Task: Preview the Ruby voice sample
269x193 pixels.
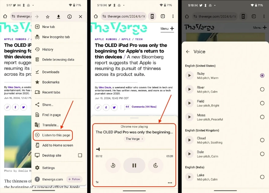Action: (190, 75)
